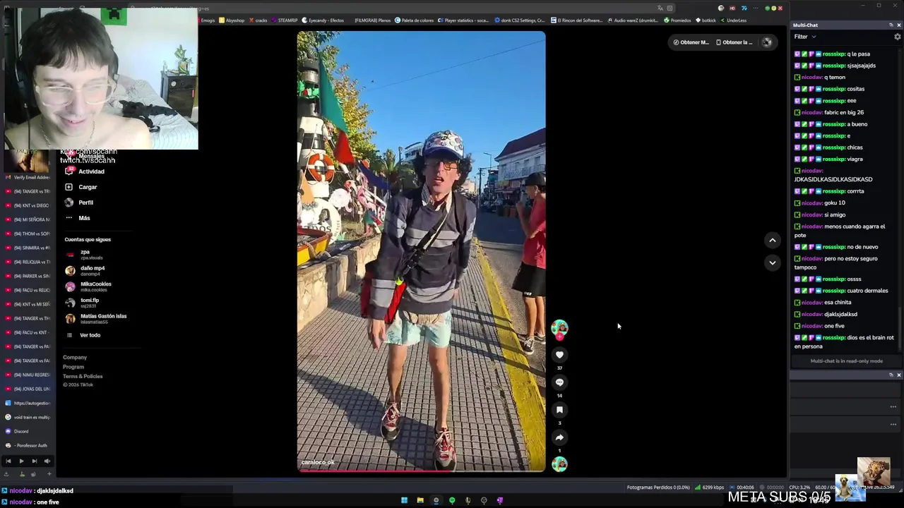The width and height of the screenshot is (904, 508).
Task: Click play button in sidebar media player
Action: coord(21,461)
